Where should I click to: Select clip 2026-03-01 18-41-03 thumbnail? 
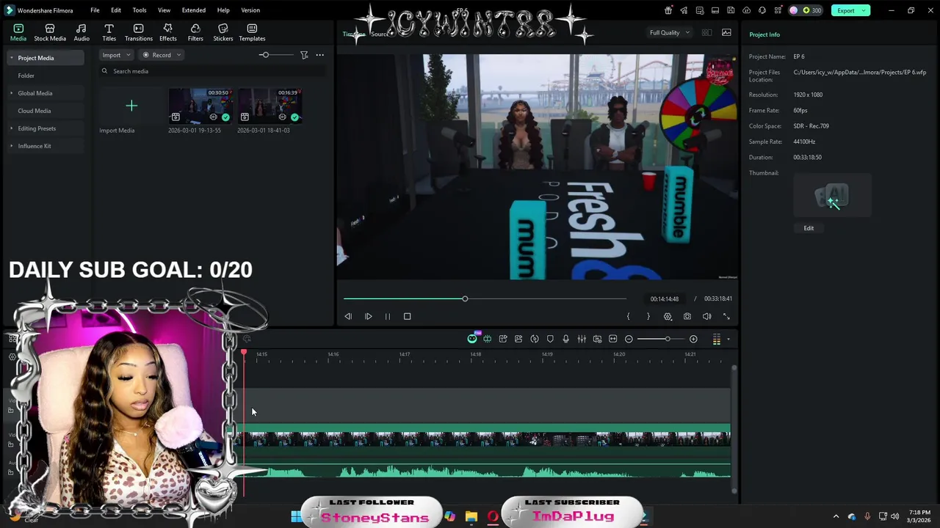pos(270,106)
